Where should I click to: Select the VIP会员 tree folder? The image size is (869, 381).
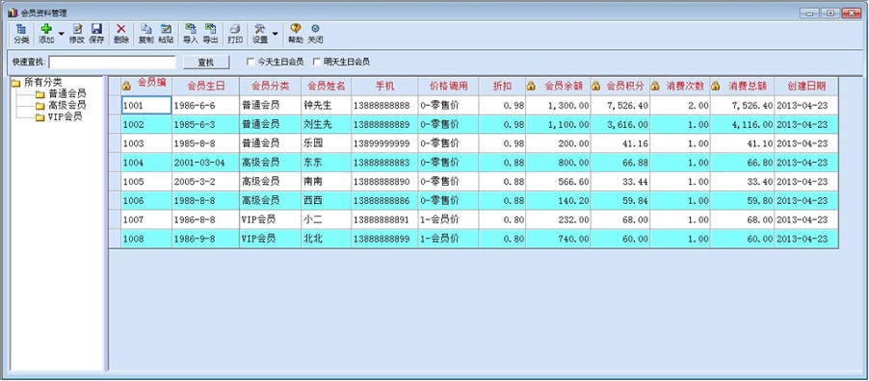pyautogui.click(x=66, y=116)
